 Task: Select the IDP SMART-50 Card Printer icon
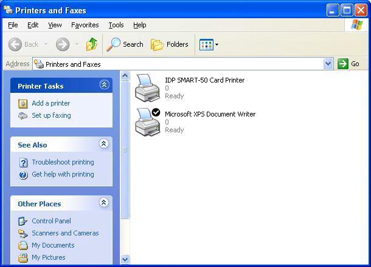click(147, 88)
